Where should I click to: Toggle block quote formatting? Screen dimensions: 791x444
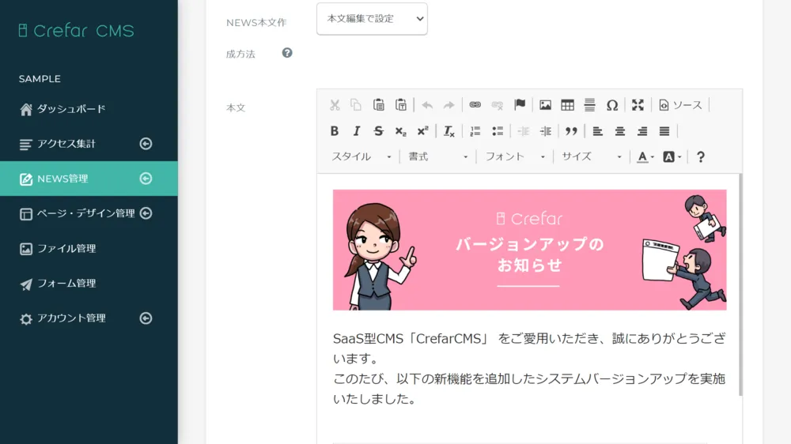[571, 131]
